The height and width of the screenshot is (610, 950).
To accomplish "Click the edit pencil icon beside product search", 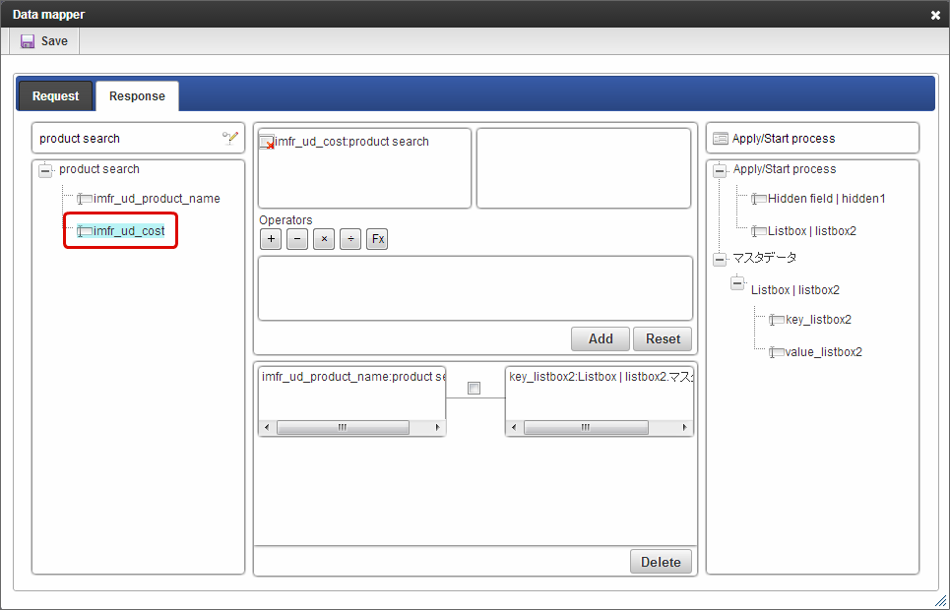I will (229, 138).
